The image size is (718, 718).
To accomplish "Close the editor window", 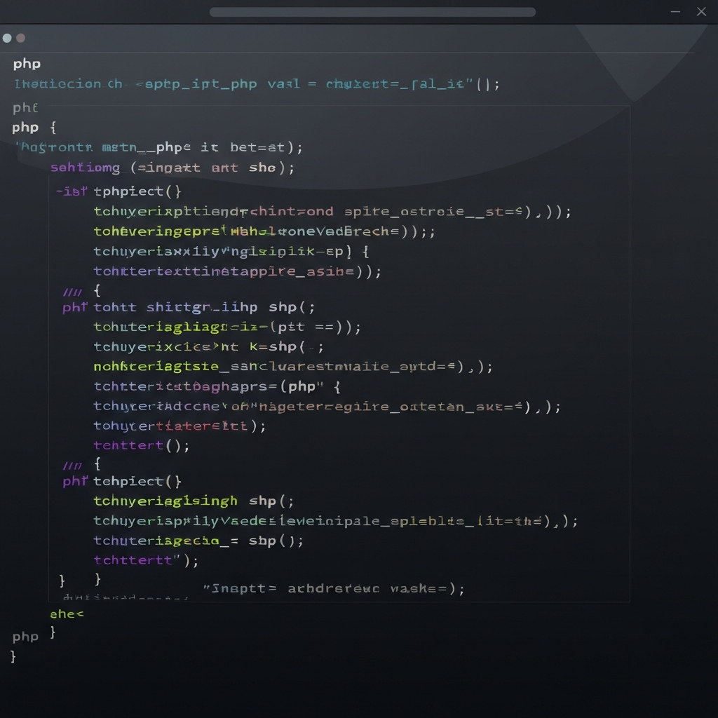I will click(x=701, y=12).
